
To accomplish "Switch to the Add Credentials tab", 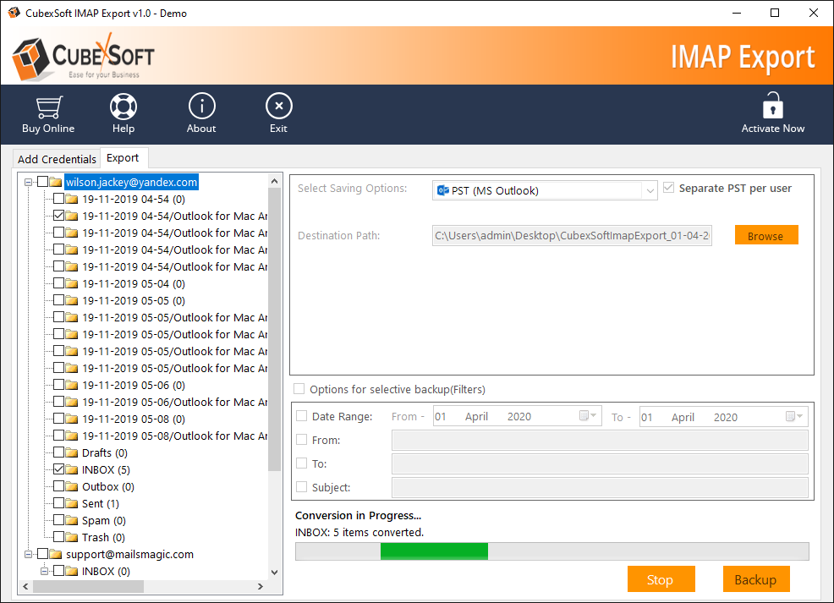I will pos(57,159).
